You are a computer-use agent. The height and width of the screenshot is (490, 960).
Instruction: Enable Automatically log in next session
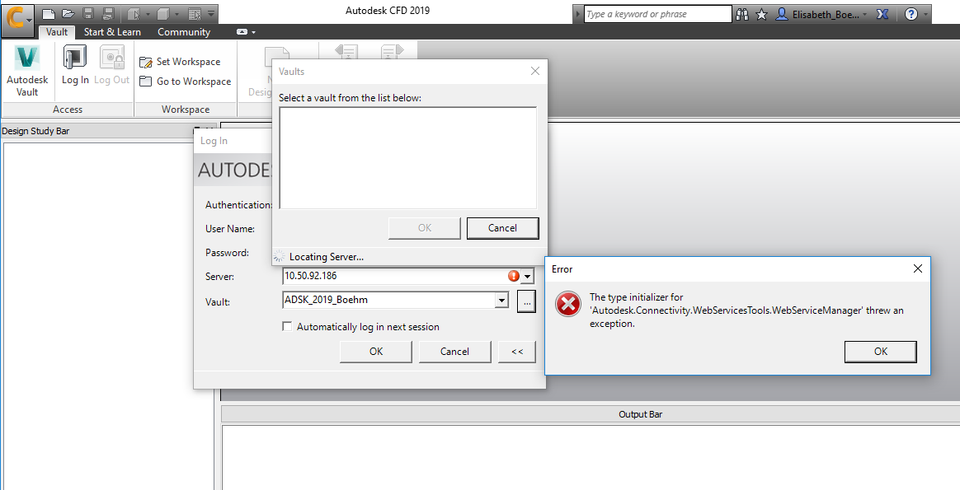pos(287,327)
